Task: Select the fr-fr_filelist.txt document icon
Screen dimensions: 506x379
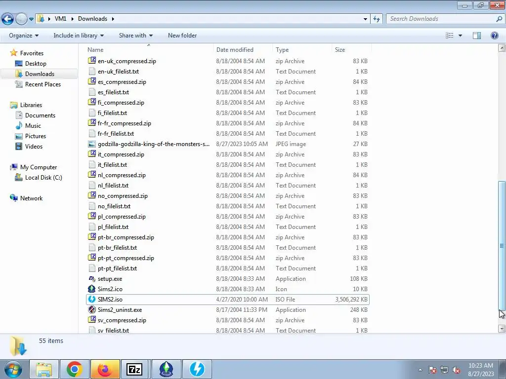Action: [x=92, y=133]
